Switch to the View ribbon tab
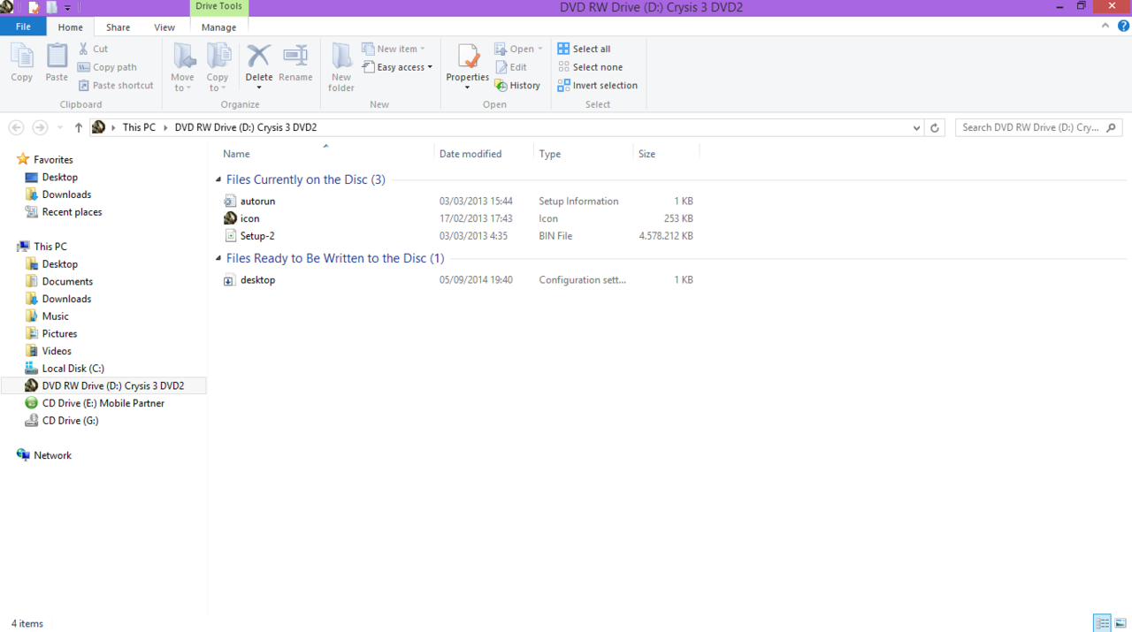The height and width of the screenshot is (632, 1132). click(x=164, y=27)
